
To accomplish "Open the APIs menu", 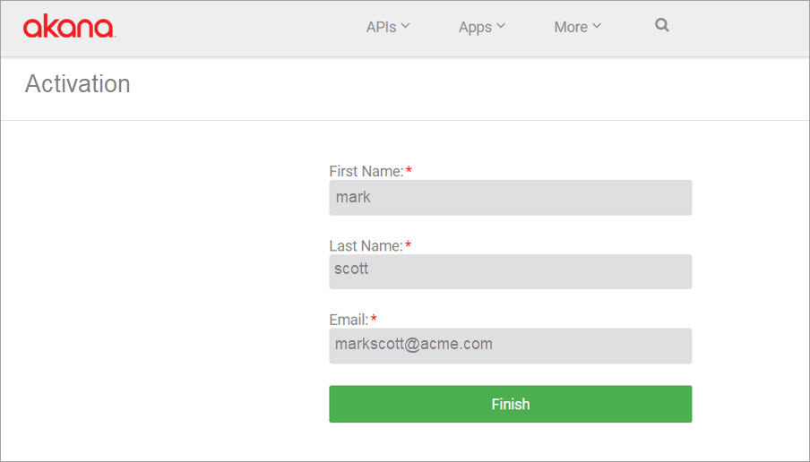I will point(388,27).
